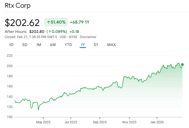Image resolution: width=189 pixels, height=128 pixels.
Task: Click the NYSE exchange label
Action: [73, 37]
